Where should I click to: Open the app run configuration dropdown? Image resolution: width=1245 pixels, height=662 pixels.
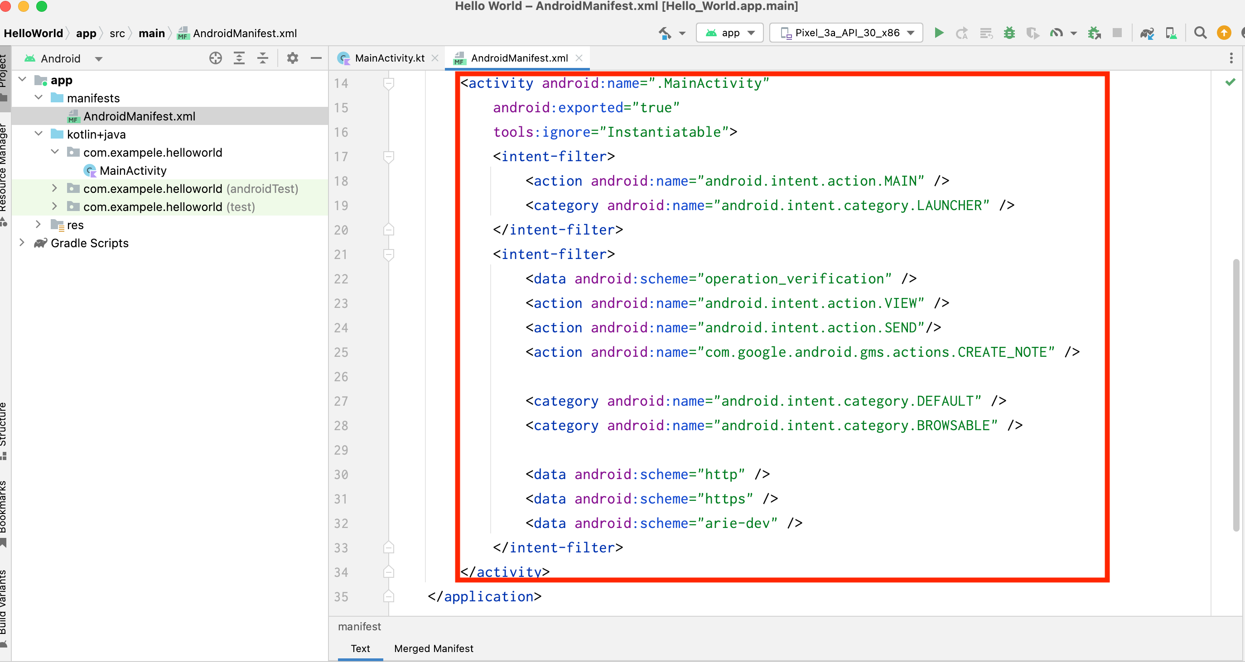(729, 33)
